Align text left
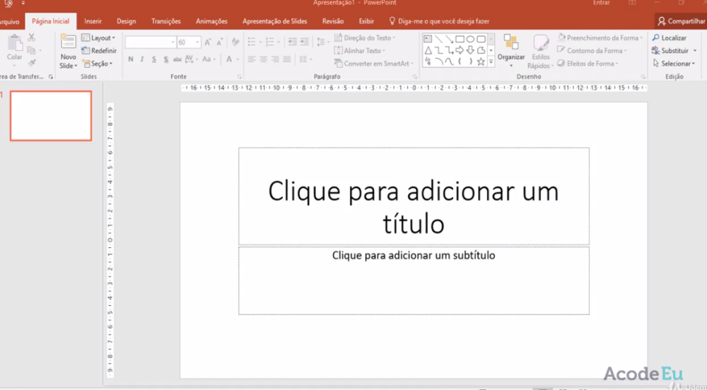The width and height of the screenshot is (707, 390). [252, 59]
